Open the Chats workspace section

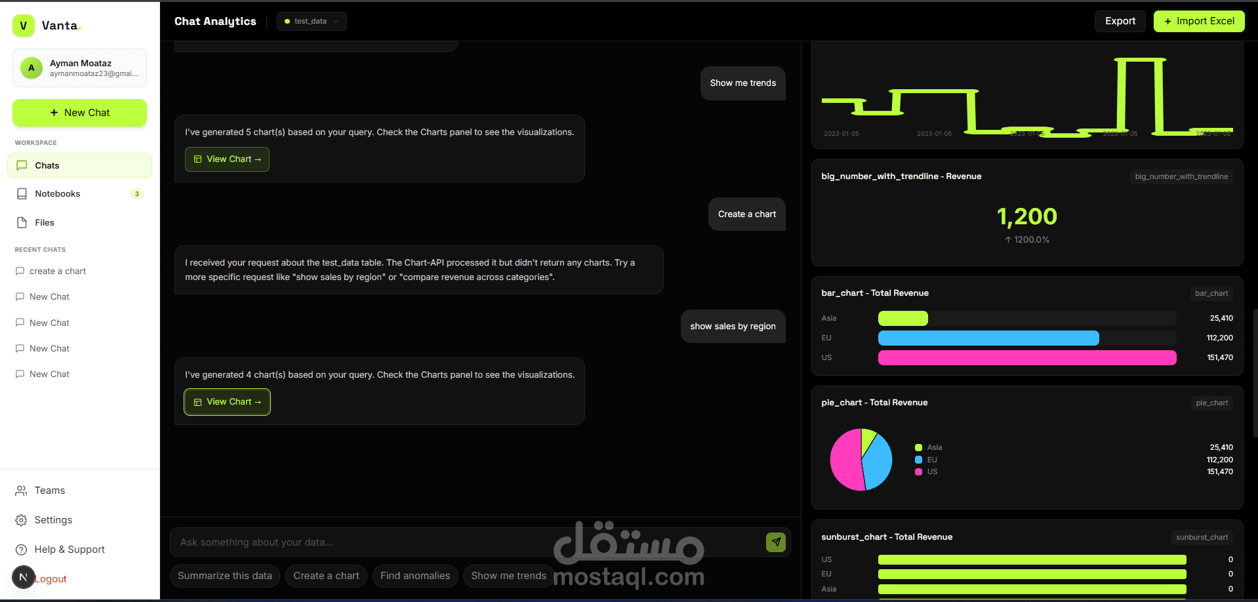[x=79, y=165]
